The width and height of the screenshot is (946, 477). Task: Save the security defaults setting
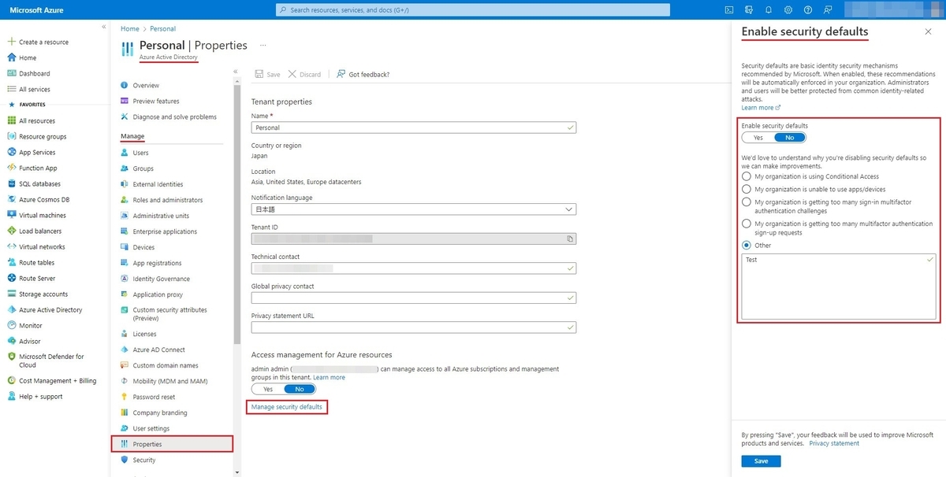pos(761,461)
